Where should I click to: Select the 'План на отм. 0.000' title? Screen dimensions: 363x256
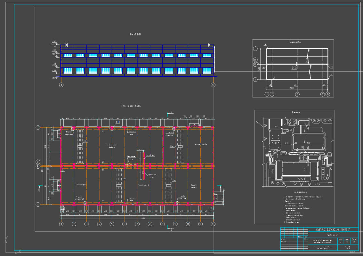131,106
